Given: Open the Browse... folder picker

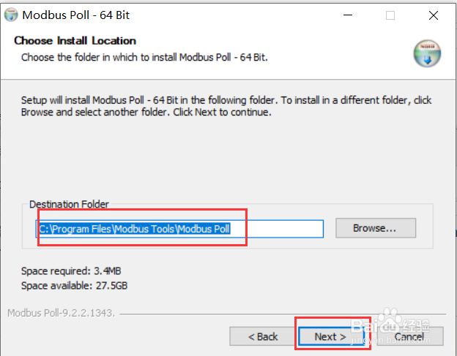Looking at the screenshot, I should coord(376,228).
